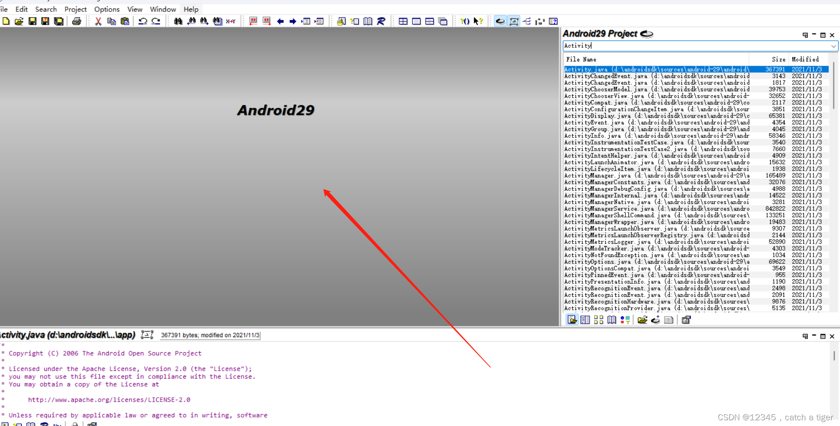Click the File Name column header
This screenshot has width=840, height=426.
pyautogui.click(x=656, y=59)
